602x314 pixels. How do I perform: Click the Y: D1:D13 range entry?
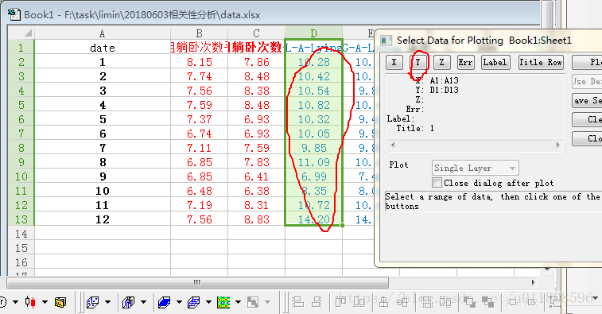437,90
